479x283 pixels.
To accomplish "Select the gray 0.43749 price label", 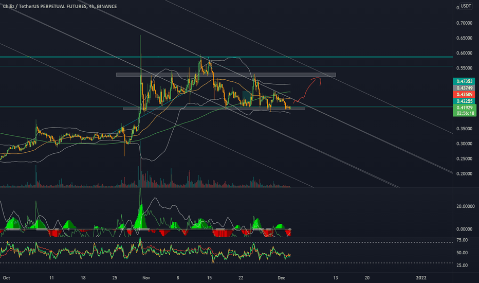I will tap(464, 88).
